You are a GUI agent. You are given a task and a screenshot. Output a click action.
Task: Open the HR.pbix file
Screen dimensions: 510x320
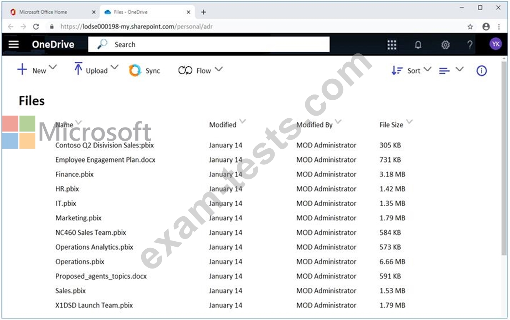tap(67, 189)
